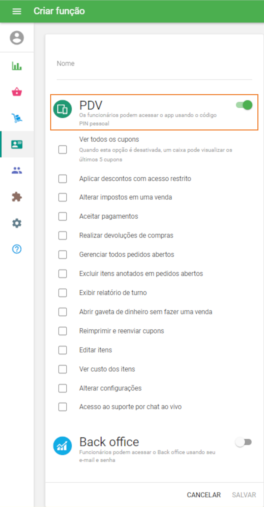This screenshot has height=507, width=264.
Task: Enable 'Aceitar pagamentos' permission
Action: coord(62,216)
